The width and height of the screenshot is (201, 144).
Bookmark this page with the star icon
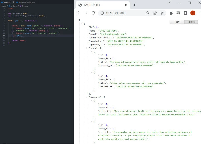[162, 13]
